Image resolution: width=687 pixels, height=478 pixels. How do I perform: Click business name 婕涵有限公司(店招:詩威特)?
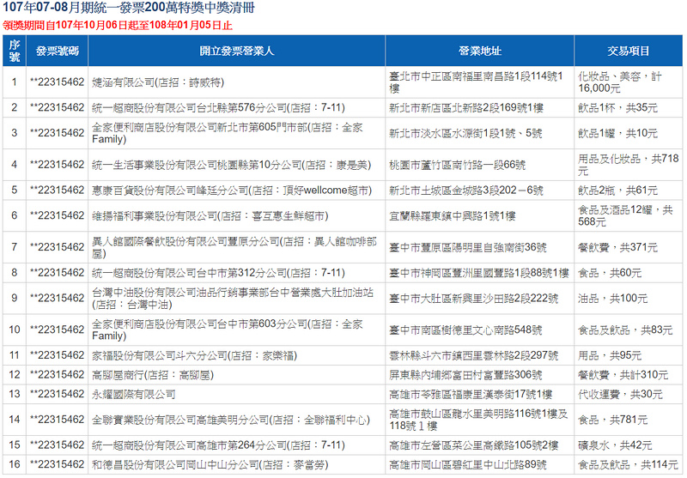(237, 82)
